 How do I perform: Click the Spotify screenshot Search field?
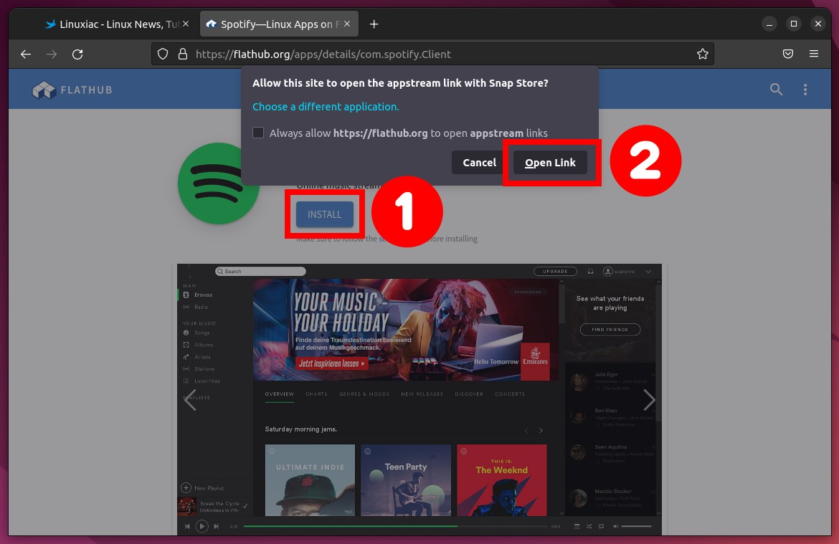(x=260, y=271)
